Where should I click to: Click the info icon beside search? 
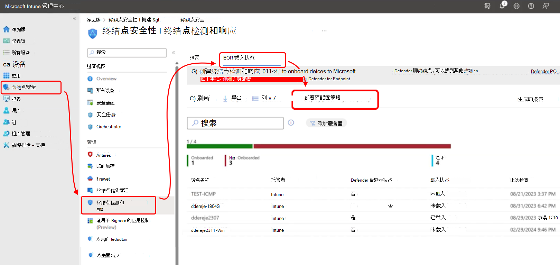coord(291,122)
